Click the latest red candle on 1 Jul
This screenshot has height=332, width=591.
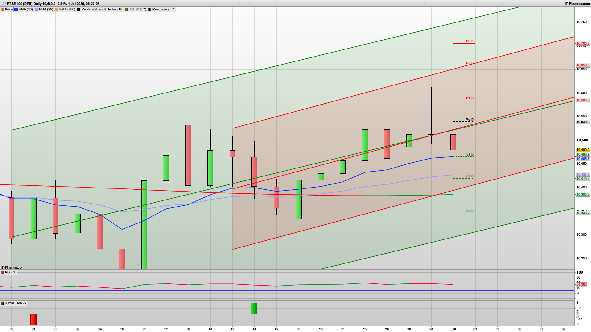pos(453,142)
